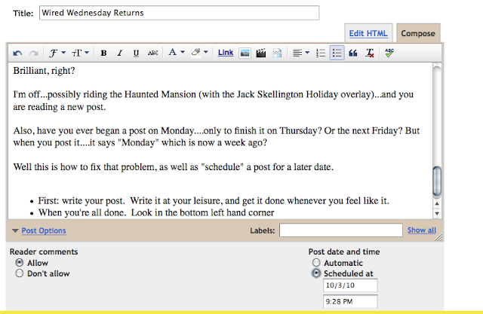The width and height of the screenshot is (483, 314).
Task: Select text highlight background color icon
Action: click(196, 53)
